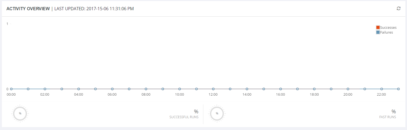Select the data point at 00:00

(11, 89)
